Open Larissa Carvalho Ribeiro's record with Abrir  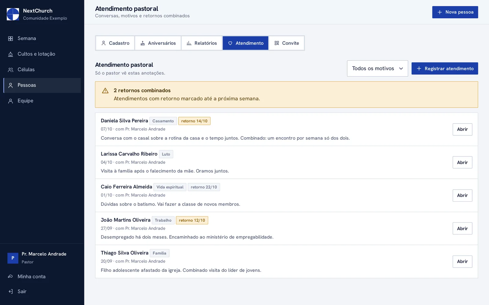[x=462, y=163]
